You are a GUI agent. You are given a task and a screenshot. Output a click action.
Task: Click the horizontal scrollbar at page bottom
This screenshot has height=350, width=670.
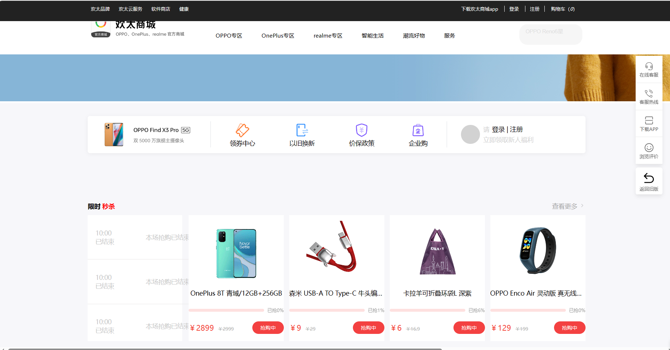click(x=225, y=349)
